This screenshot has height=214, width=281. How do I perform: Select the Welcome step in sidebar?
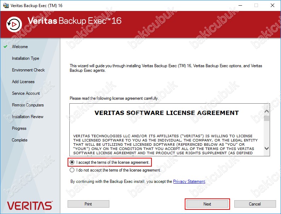pyautogui.click(x=20, y=47)
